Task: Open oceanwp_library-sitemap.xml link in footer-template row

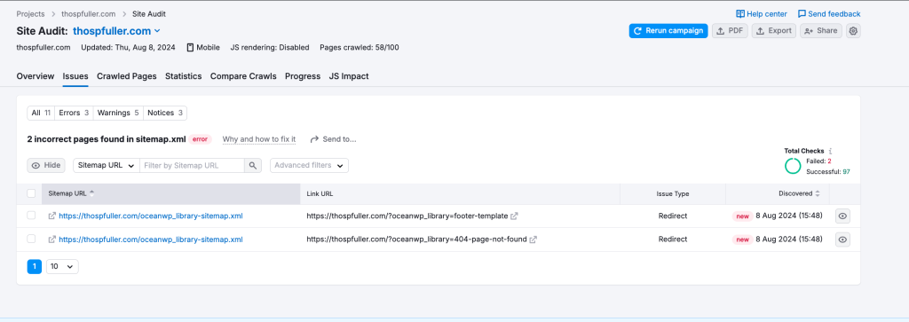Action: [x=151, y=216]
